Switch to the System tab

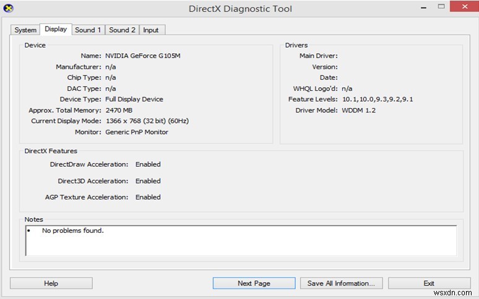point(25,30)
